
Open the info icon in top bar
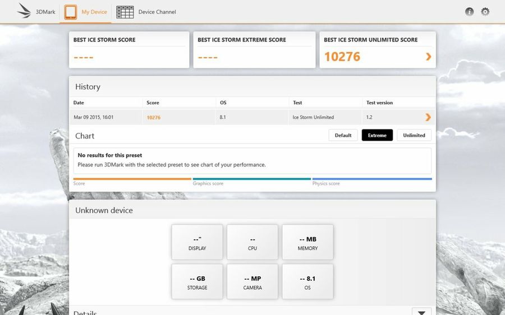[x=469, y=12]
